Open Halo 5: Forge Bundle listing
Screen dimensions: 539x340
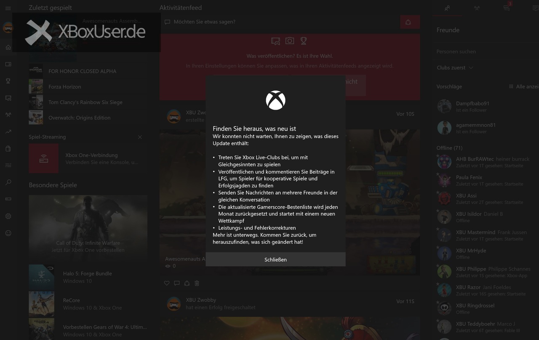tap(88, 277)
